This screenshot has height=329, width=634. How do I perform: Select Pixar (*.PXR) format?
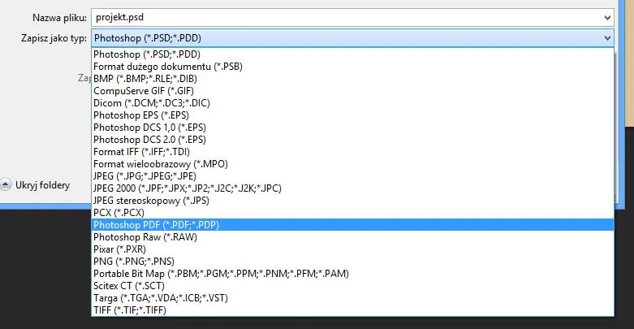click(352, 249)
